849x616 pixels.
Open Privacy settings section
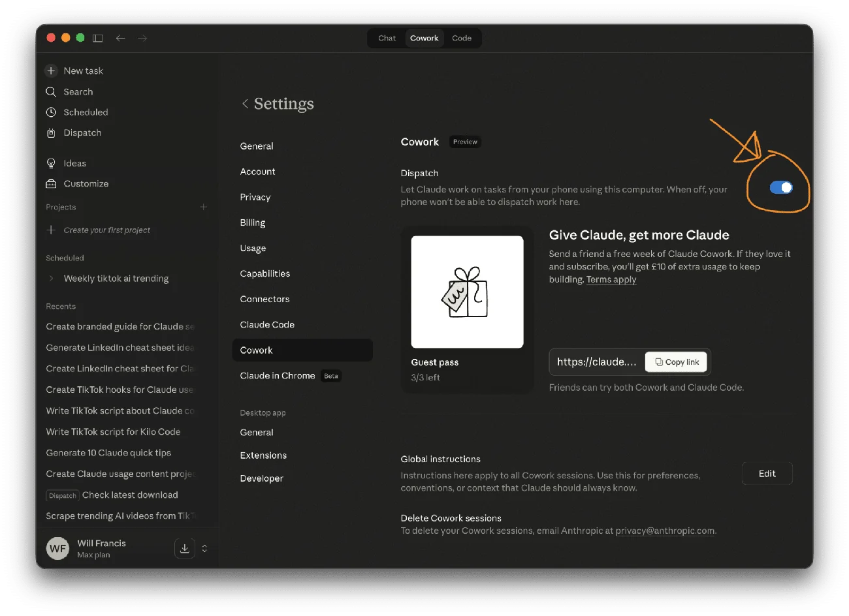255,197
